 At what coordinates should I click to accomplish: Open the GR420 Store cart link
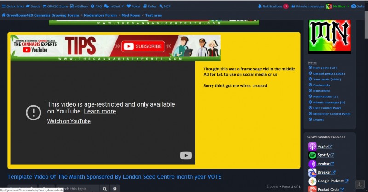55,6
